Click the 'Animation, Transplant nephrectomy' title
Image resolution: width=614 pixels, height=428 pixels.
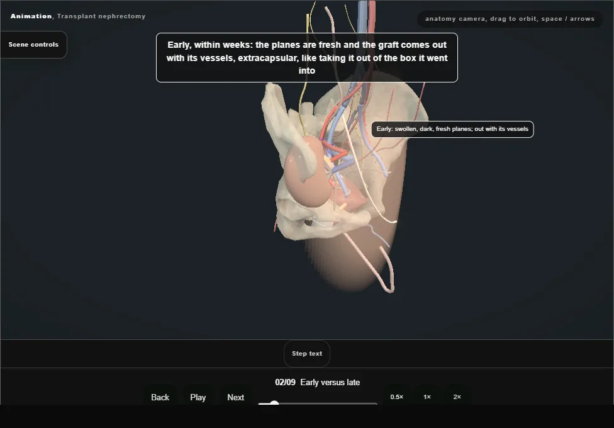tap(78, 16)
